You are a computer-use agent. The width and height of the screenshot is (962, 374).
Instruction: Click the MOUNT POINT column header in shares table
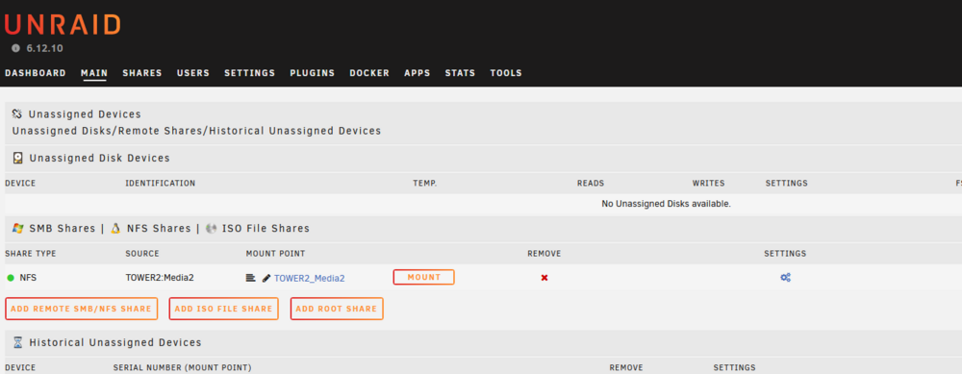coord(275,253)
